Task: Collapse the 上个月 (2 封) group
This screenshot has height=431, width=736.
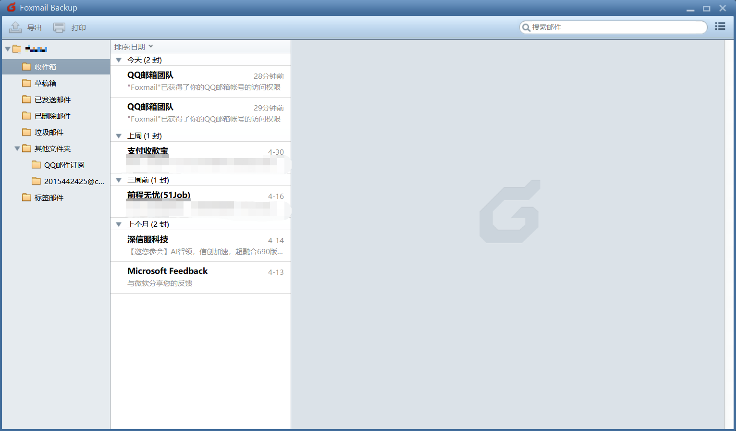Action: point(119,224)
